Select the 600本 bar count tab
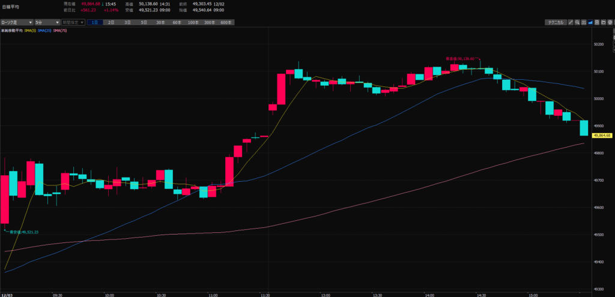This screenshot has width=615, height=297. [x=226, y=22]
